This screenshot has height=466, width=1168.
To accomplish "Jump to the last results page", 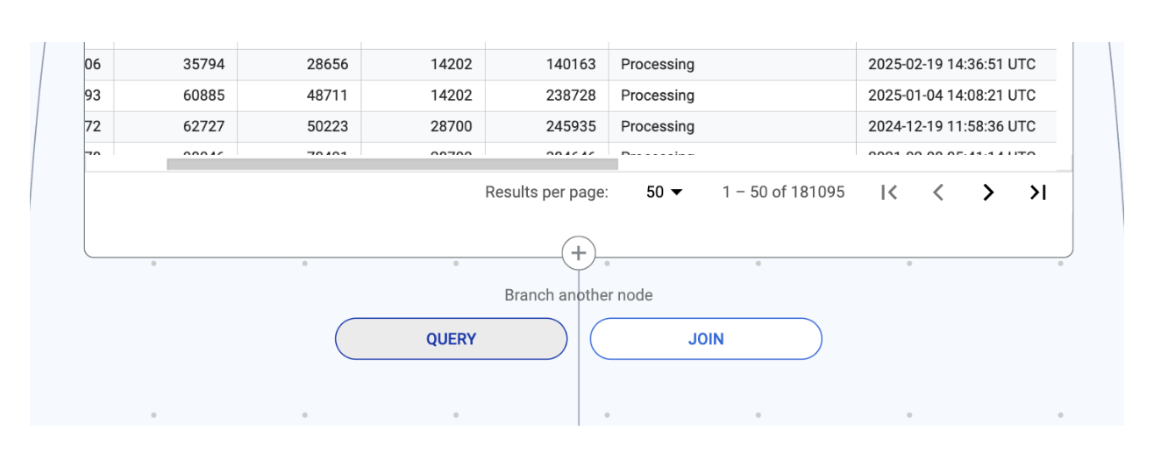I will point(1038,193).
